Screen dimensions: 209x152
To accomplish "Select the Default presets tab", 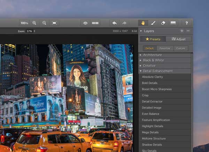I will click(x=149, y=48).
